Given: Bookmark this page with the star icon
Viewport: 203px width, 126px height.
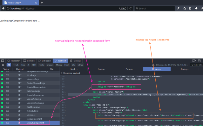Looking at the screenshot, I should pyautogui.click(x=185, y=8).
